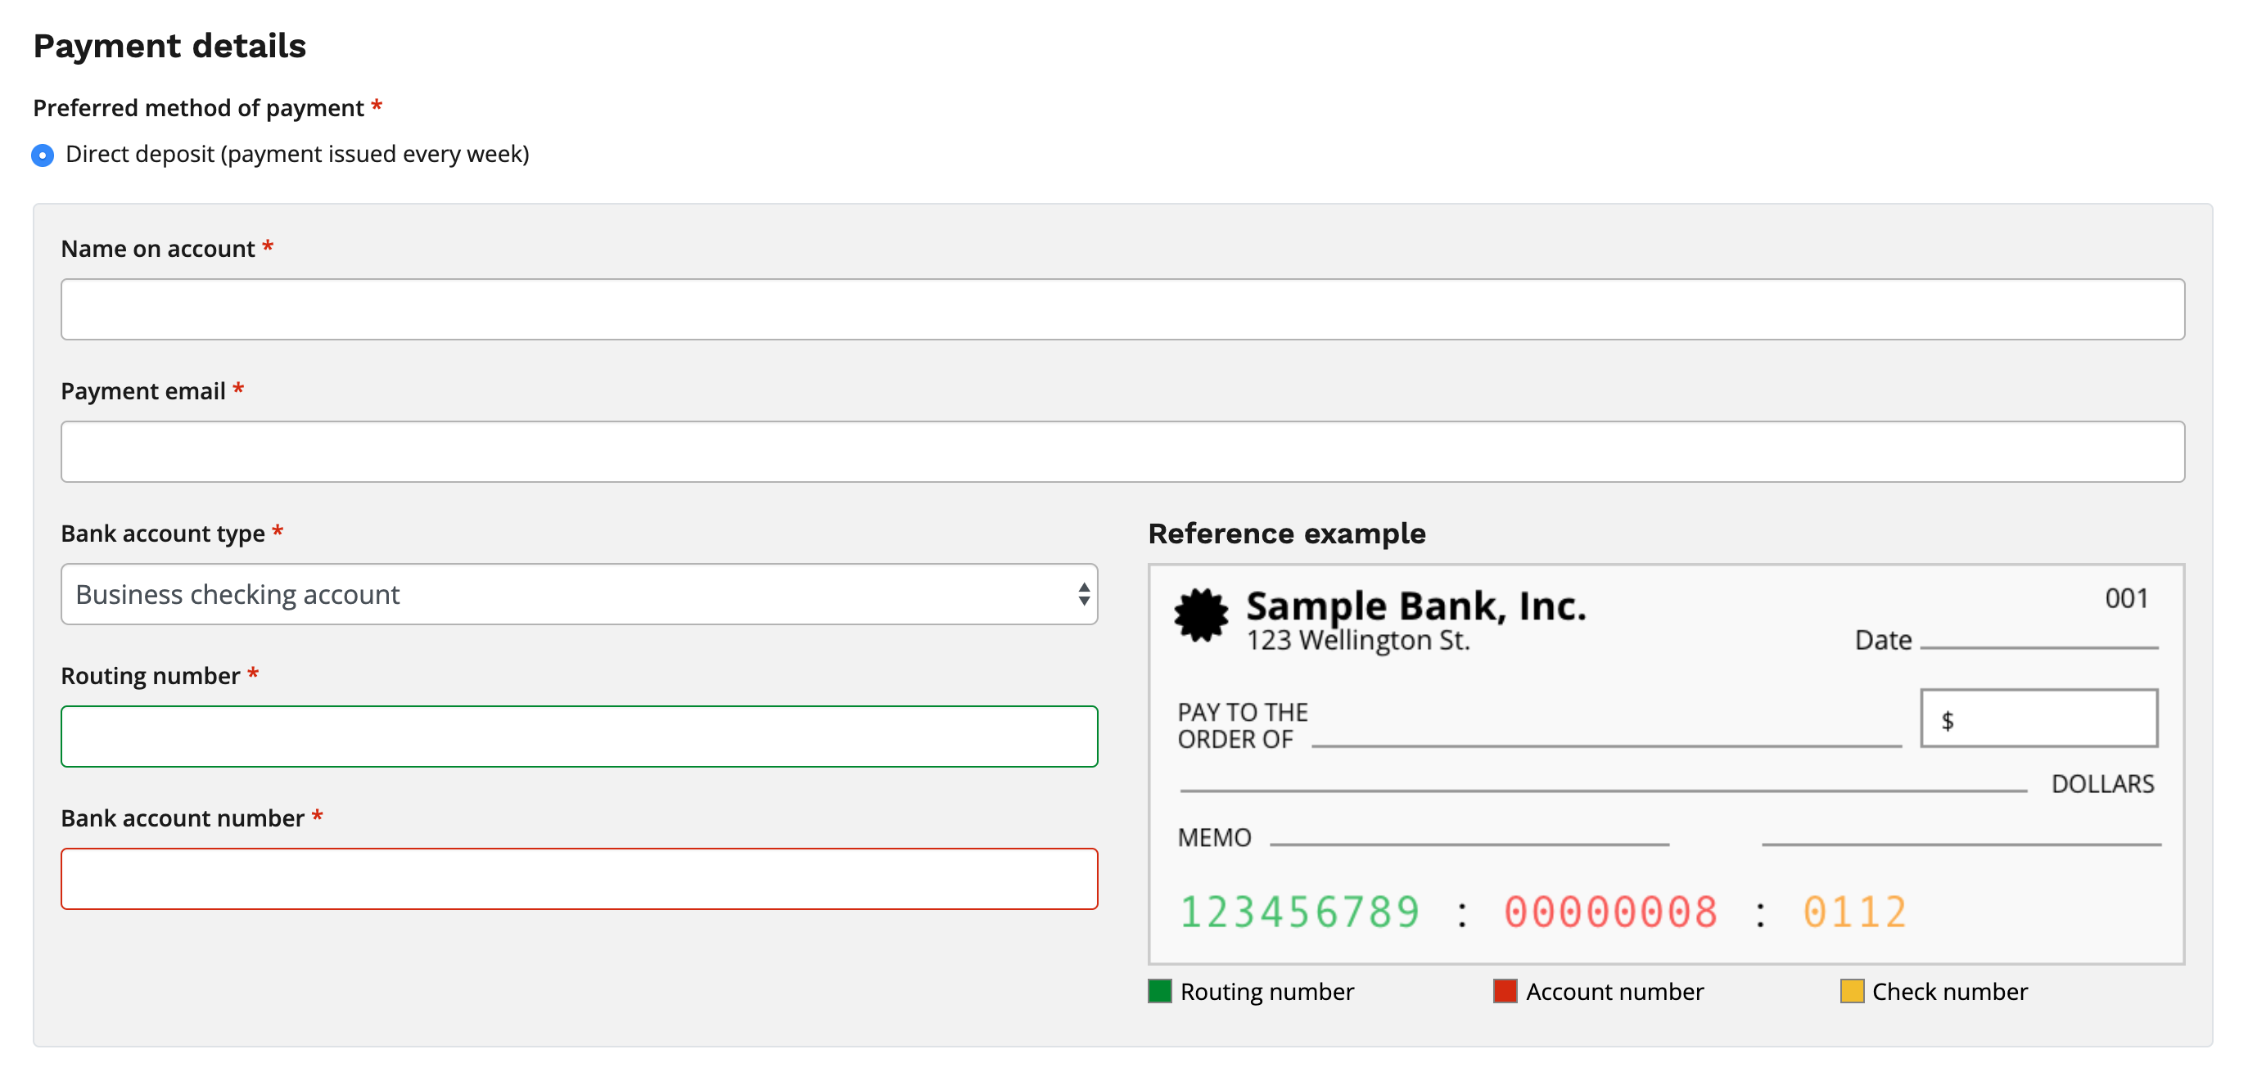The width and height of the screenshot is (2248, 1072).
Task: Click the Check number legend label
Action: pos(1949,992)
